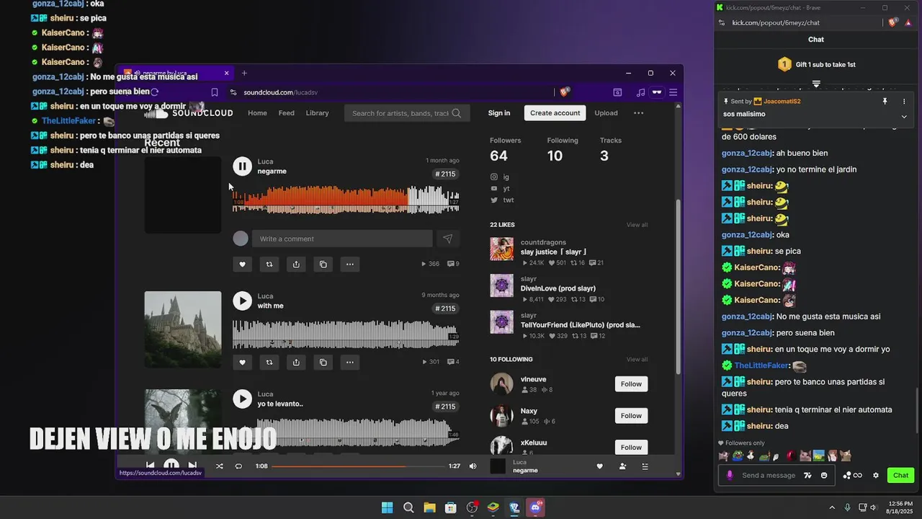Repost the 'negarme' track

point(269,264)
